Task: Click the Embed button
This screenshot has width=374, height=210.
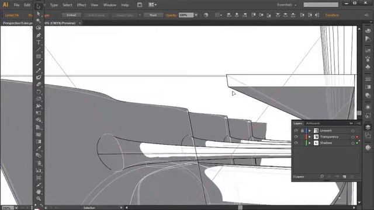Action: click(x=71, y=15)
